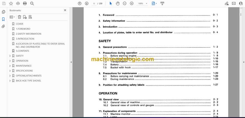Toggle the bookmarks panel icon
245x118 pixels.
[3, 19]
